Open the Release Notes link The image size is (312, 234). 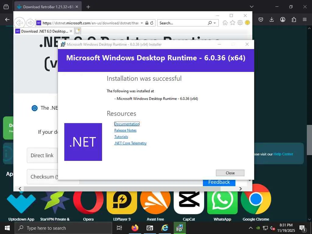coord(125,130)
